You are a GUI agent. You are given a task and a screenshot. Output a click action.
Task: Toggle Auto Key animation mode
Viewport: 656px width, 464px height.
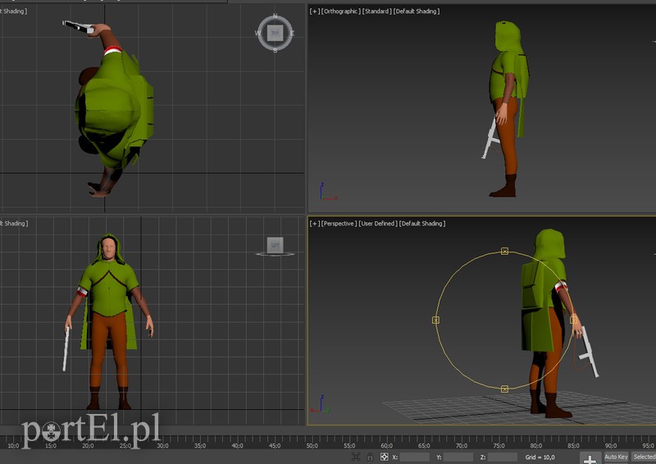click(x=616, y=457)
